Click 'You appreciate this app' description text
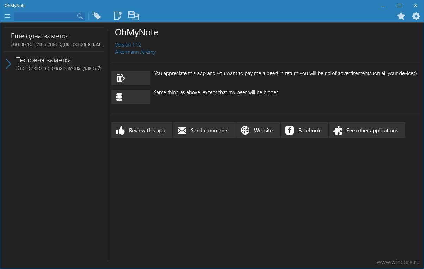 [286, 73]
